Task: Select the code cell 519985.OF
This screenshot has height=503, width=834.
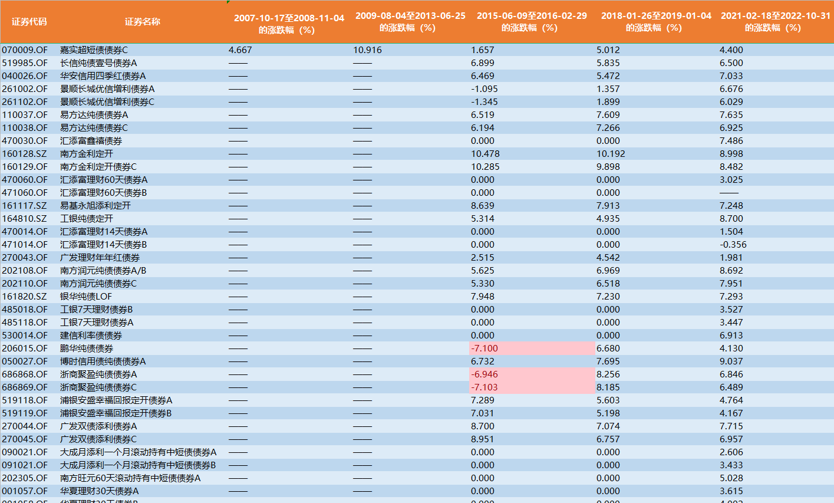Action: pos(25,63)
